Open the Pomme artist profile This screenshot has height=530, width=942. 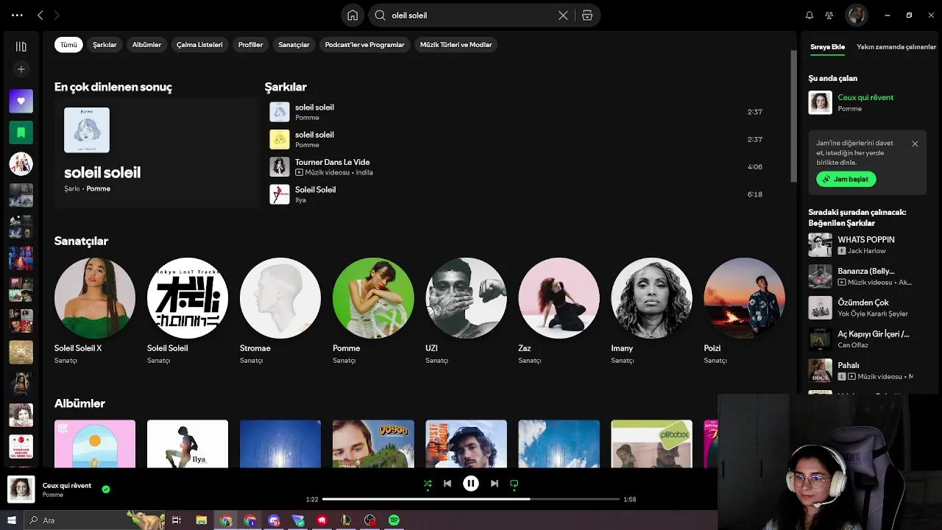[x=373, y=311]
